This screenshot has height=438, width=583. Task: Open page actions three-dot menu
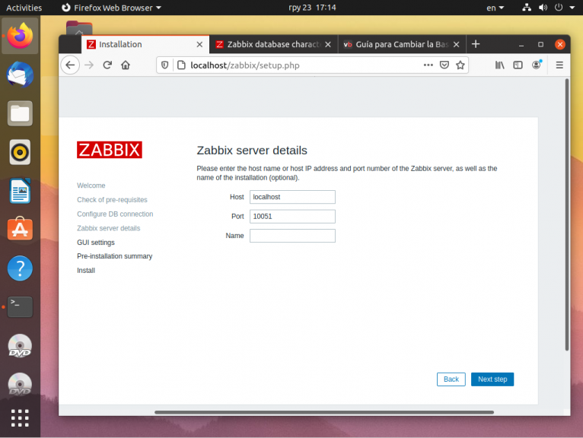point(428,65)
